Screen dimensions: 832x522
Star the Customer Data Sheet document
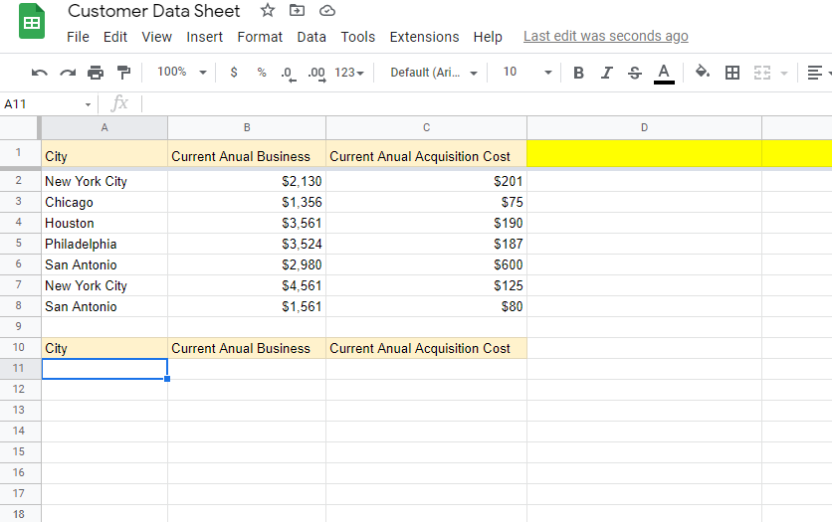tap(268, 11)
